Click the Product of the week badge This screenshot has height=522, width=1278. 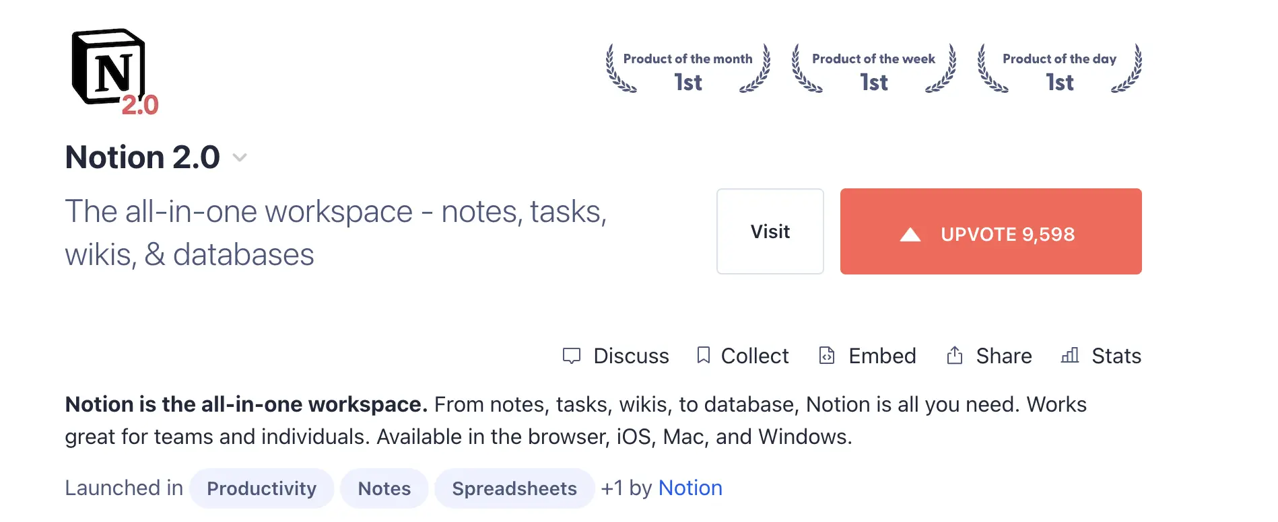(873, 70)
